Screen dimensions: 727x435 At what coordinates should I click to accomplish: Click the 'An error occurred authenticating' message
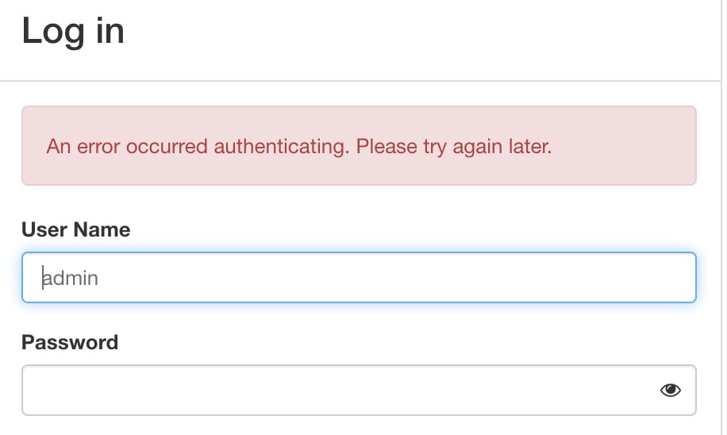pyautogui.click(x=198, y=147)
